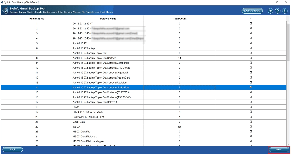Select Fri Jul 11 17 55 07 IST 2025
The width and height of the screenshot is (291, 154).
coord(88,112)
